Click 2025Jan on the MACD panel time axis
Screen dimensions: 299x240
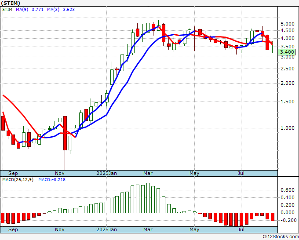106,229
